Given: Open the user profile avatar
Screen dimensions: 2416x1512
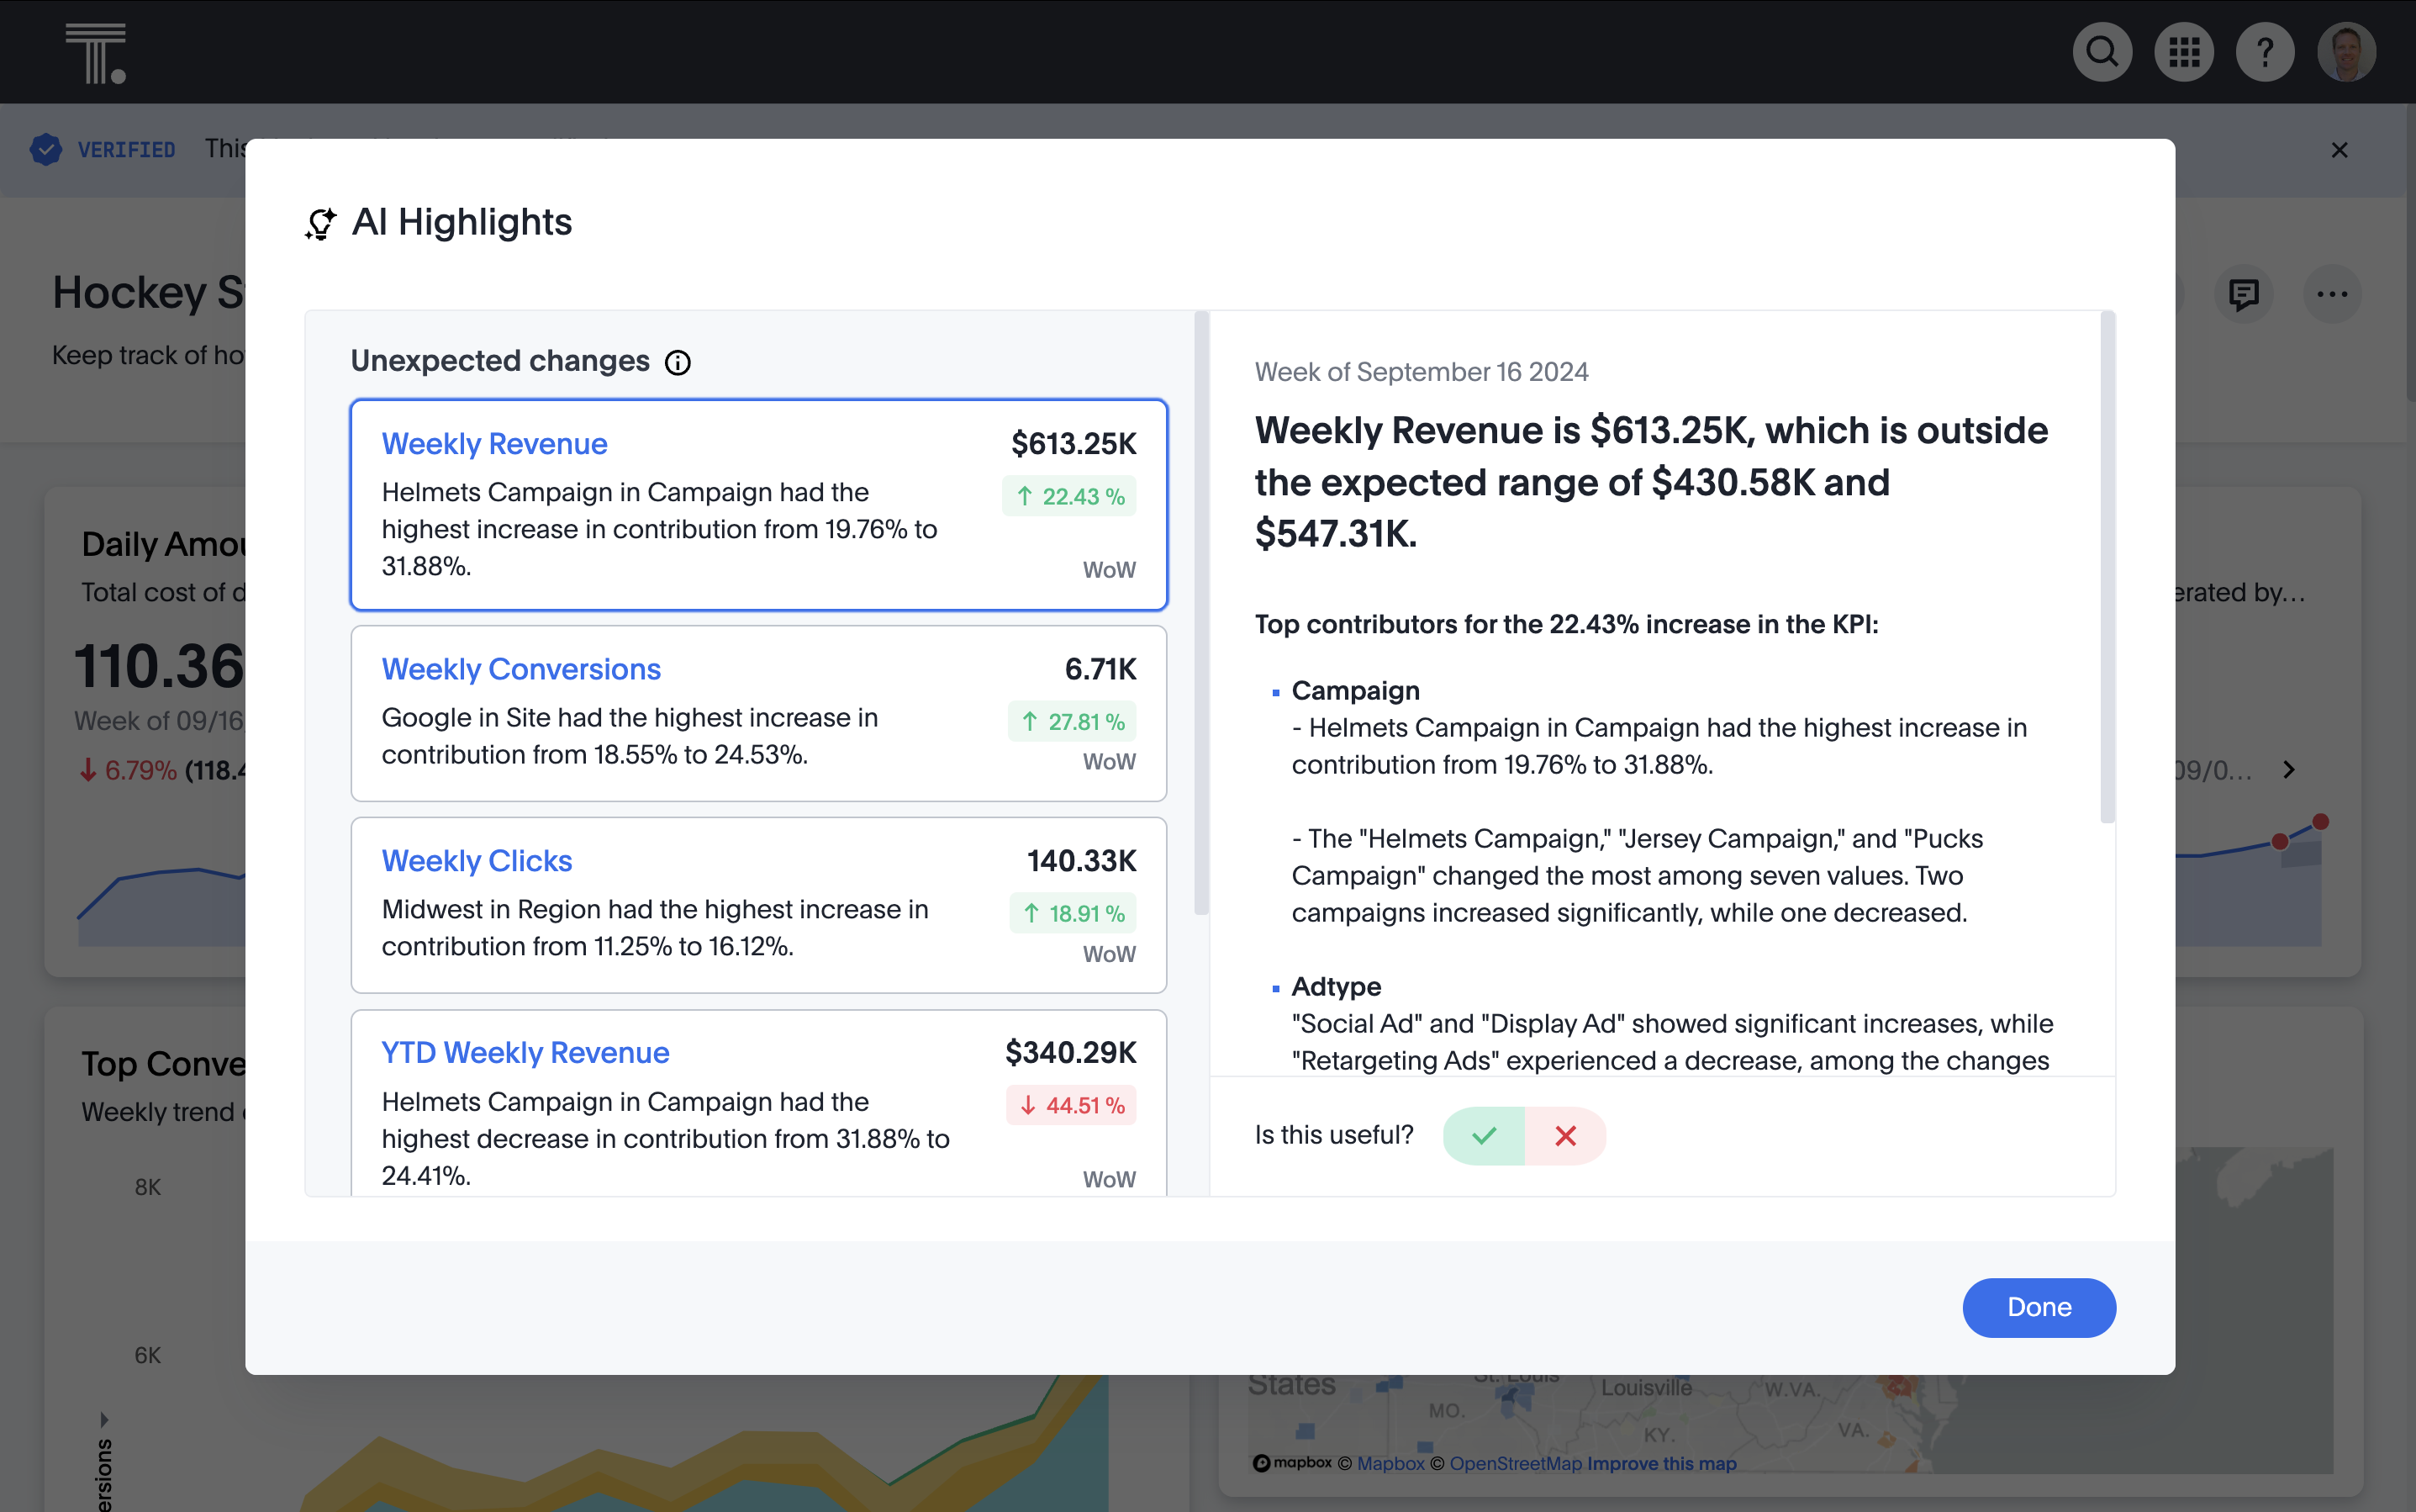Looking at the screenshot, I should (2346, 51).
